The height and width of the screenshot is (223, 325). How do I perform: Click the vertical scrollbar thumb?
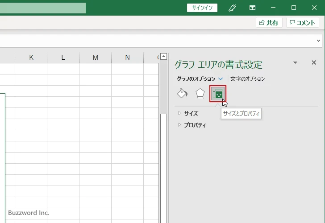[x=163, y=168]
